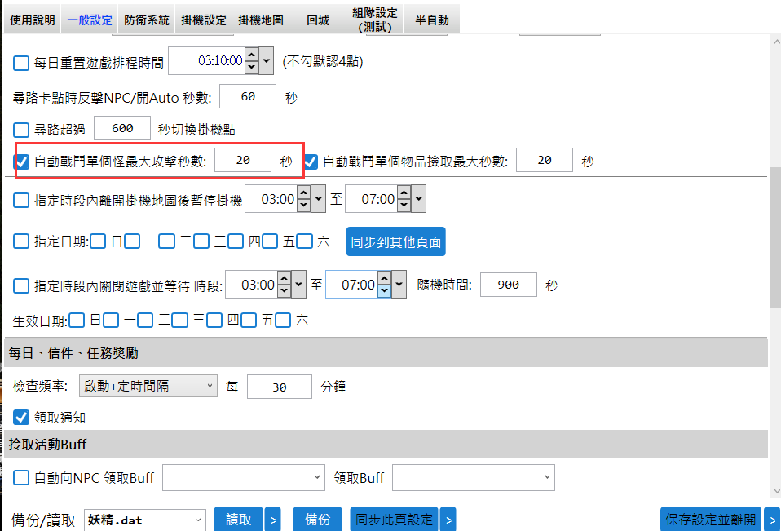Open the 半自動 tab
This screenshot has width=781, height=531.
pos(432,20)
